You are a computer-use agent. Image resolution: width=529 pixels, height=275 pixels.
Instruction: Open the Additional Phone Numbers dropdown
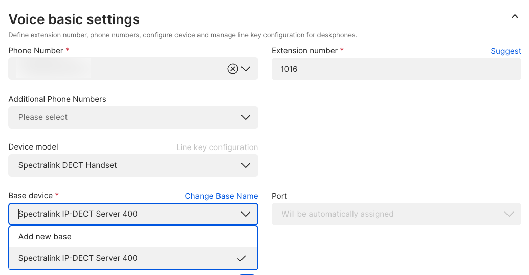click(x=133, y=117)
